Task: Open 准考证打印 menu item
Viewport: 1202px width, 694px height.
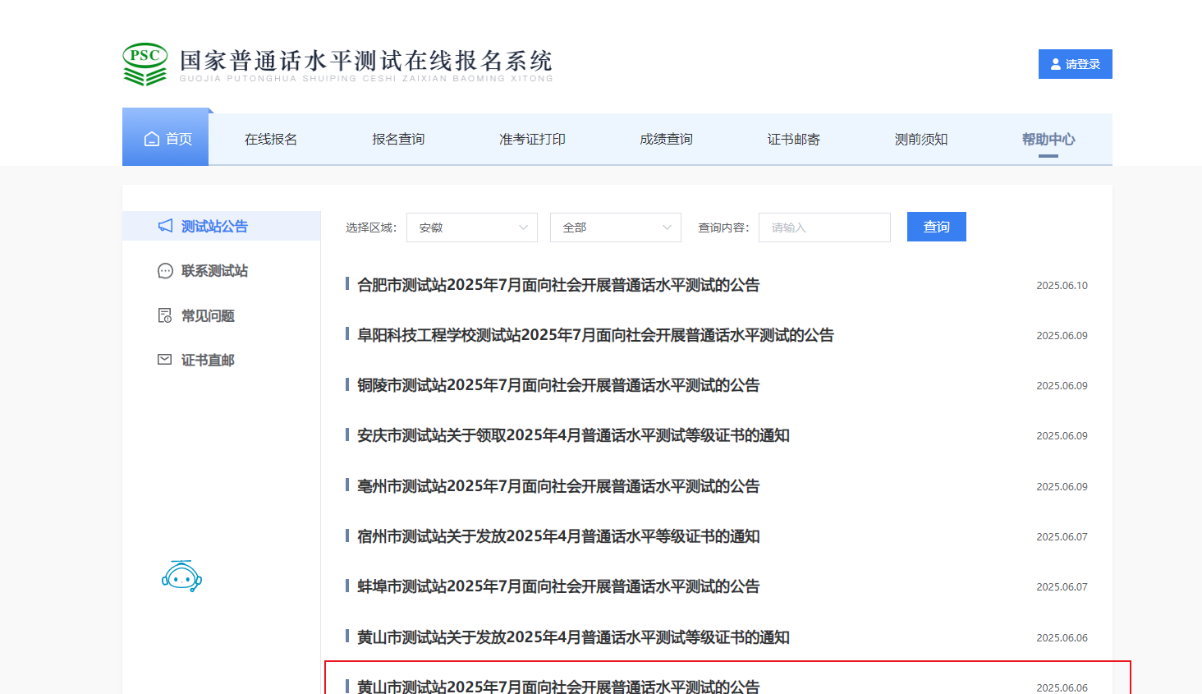Action: tap(532, 139)
